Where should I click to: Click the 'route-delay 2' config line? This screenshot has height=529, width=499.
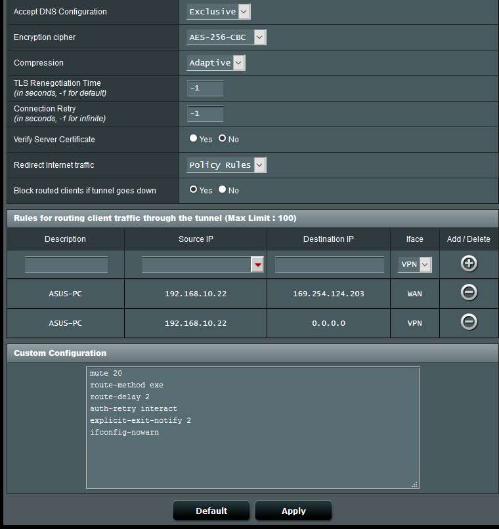119,397
